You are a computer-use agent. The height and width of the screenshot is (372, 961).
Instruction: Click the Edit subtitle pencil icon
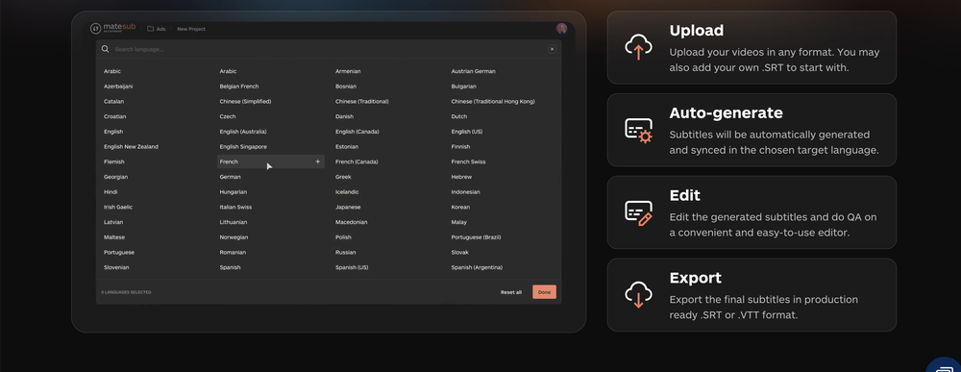(638, 212)
